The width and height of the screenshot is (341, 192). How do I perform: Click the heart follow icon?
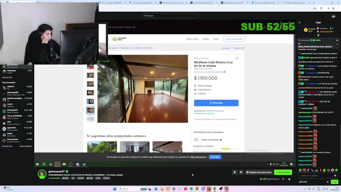point(241,172)
